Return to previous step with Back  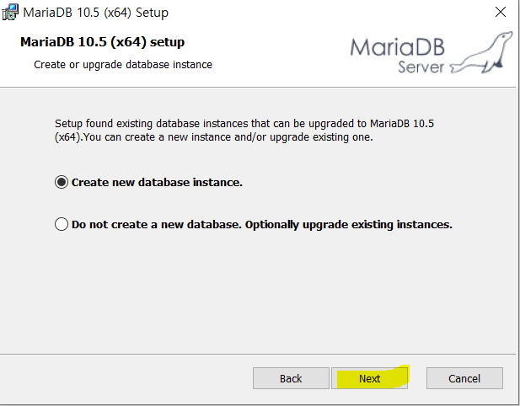(291, 378)
